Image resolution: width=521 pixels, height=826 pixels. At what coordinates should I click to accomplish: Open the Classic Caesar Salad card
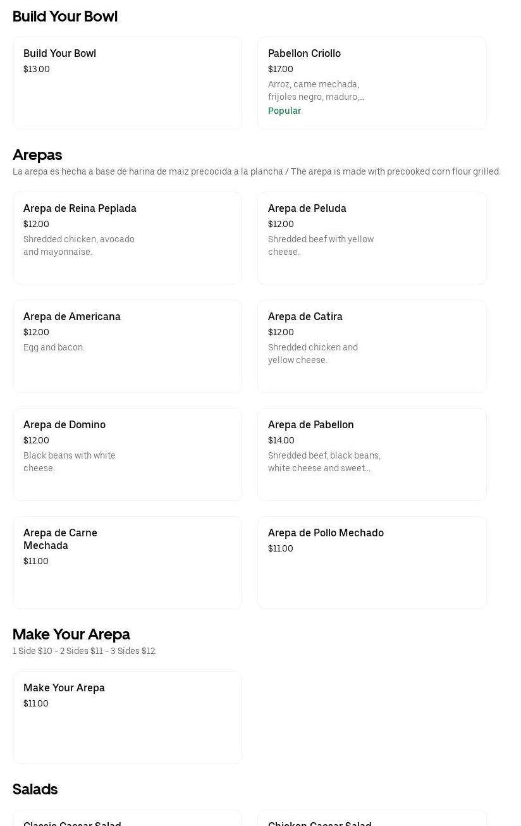click(127, 820)
